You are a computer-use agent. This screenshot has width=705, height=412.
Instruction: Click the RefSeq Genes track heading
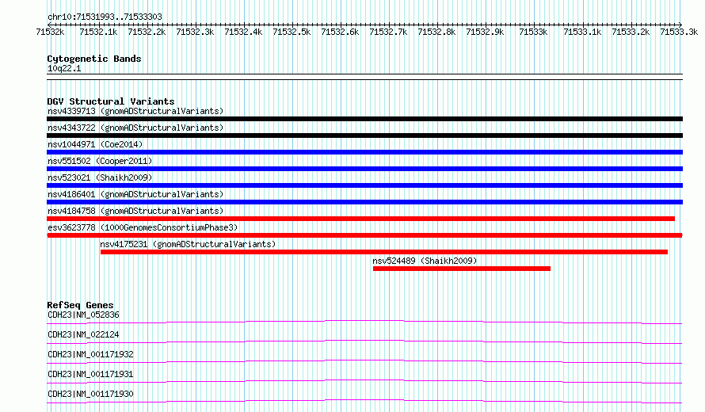click(80, 305)
